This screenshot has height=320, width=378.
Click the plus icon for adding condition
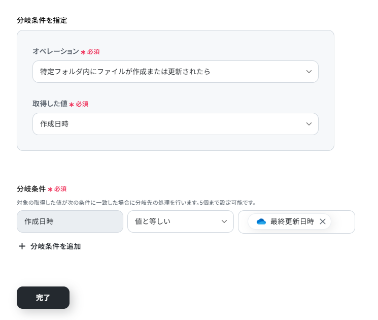pyautogui.click(x=22, y=246)
